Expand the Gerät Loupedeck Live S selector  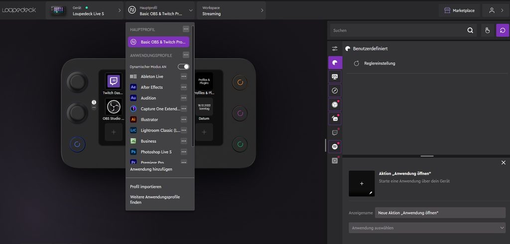(x=85, y=10)
